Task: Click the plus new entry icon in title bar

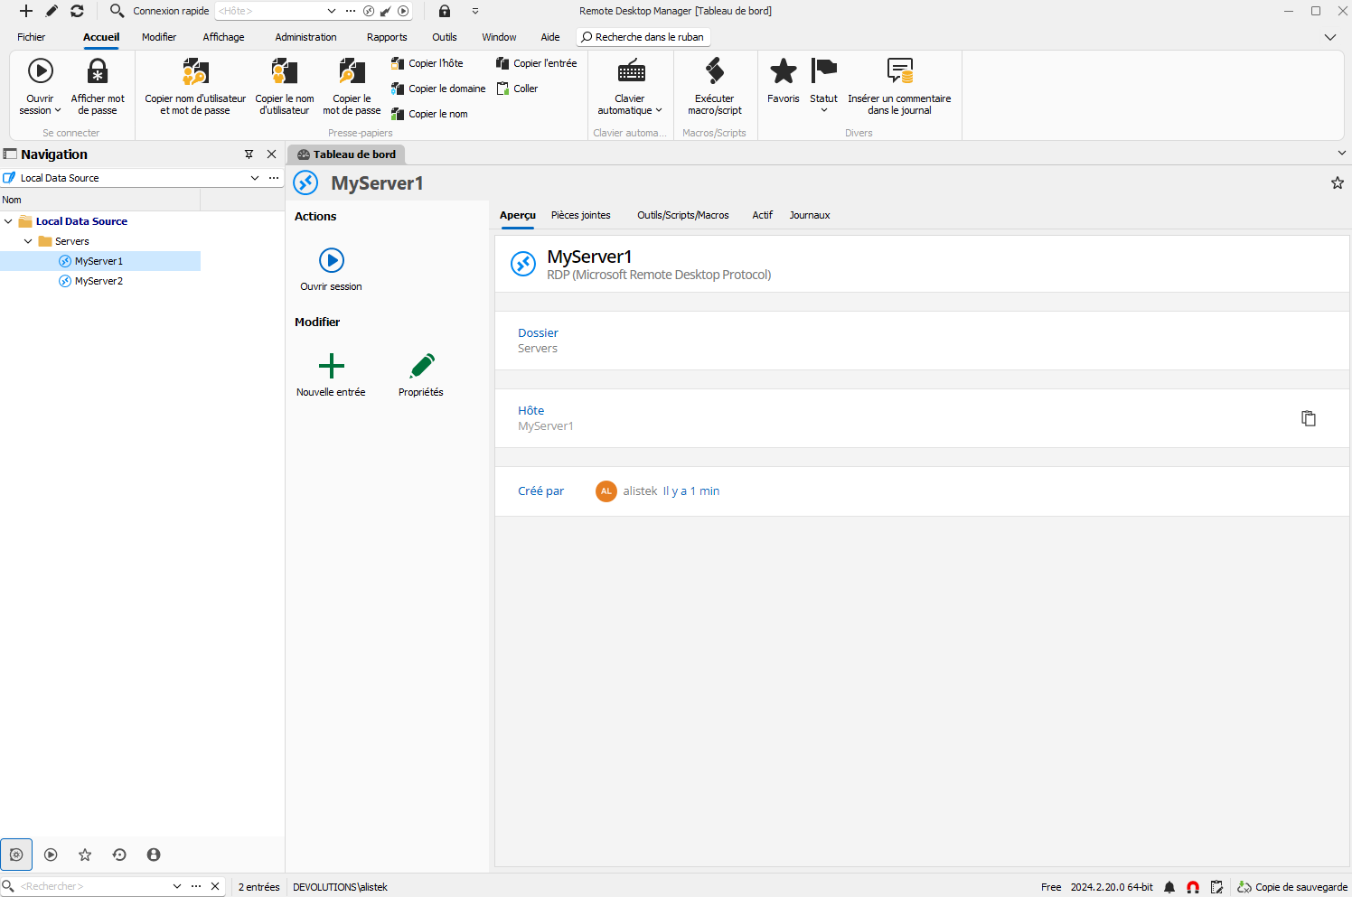Action: 26,11
